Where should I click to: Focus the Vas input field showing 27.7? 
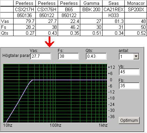click(41, 56)
